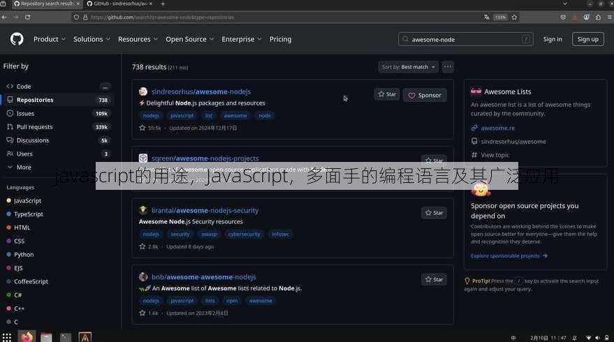Open the Enterprise menu

(241, 39)
